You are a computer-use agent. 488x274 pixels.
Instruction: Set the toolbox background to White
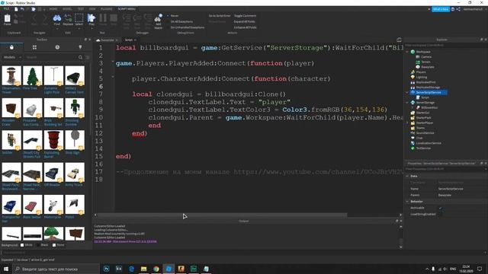(x=26, y=245)
